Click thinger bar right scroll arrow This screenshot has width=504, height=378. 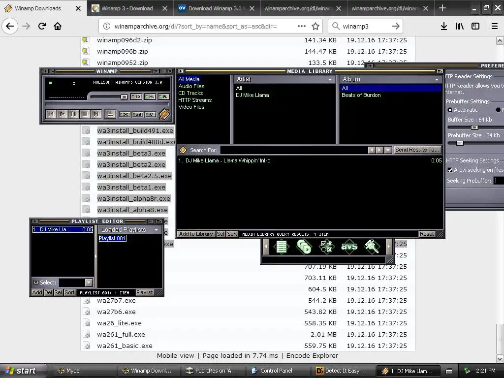(x=389, y=247)
